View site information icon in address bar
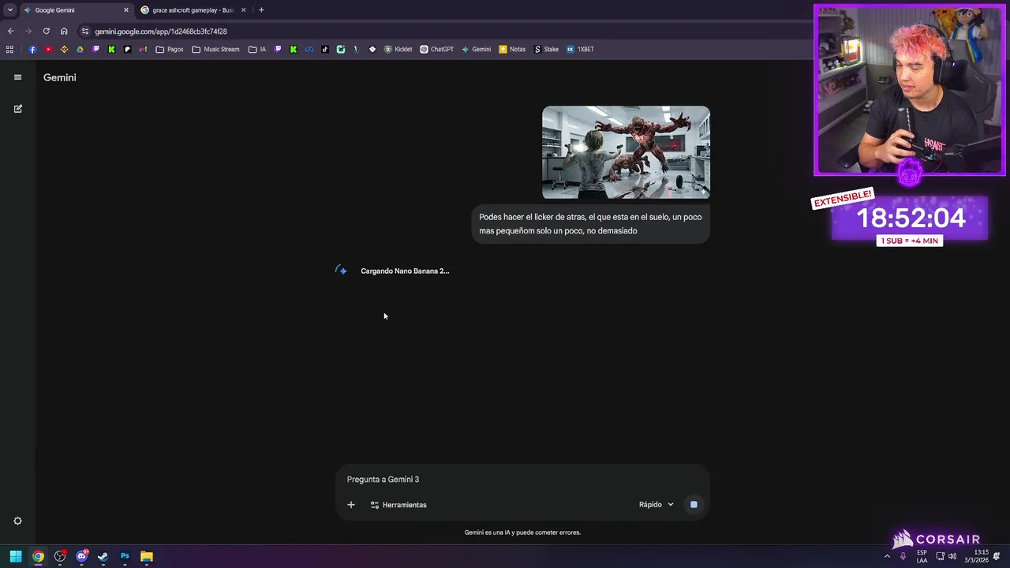The width and height of the screenshot is (1010, 568). pyautogui.click(x=85, y=32)
